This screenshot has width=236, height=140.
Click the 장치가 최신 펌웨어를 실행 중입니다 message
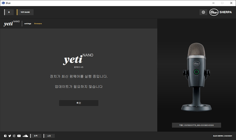click(x=79, y=76)
